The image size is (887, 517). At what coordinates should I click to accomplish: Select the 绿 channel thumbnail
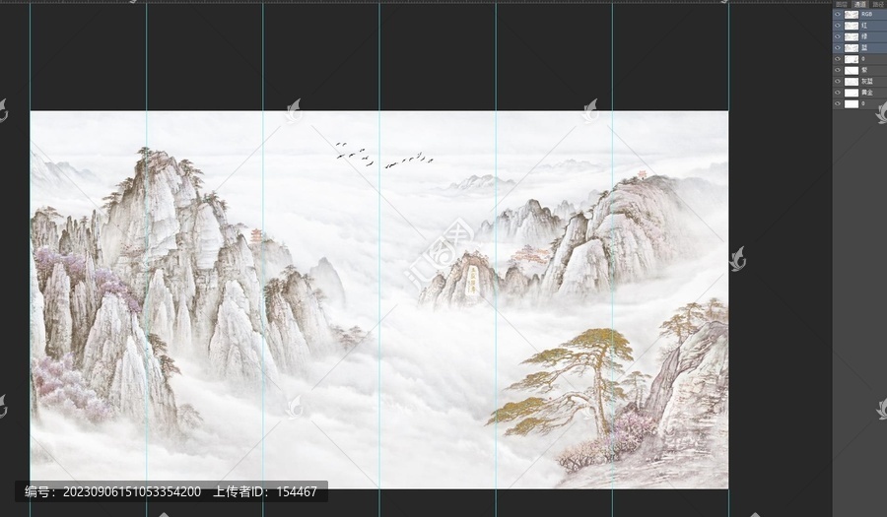(852, 36)
